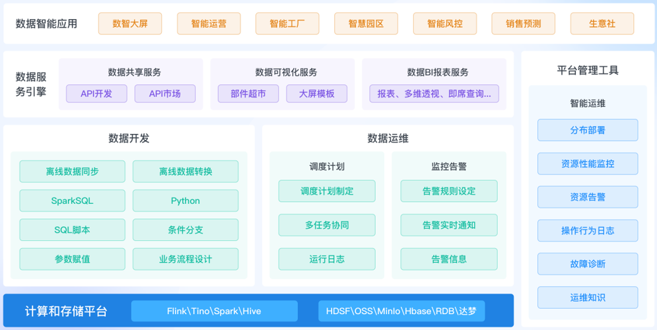Open the API开发 service
Viewport: 657px width, 330px height.
coord(96,94)
